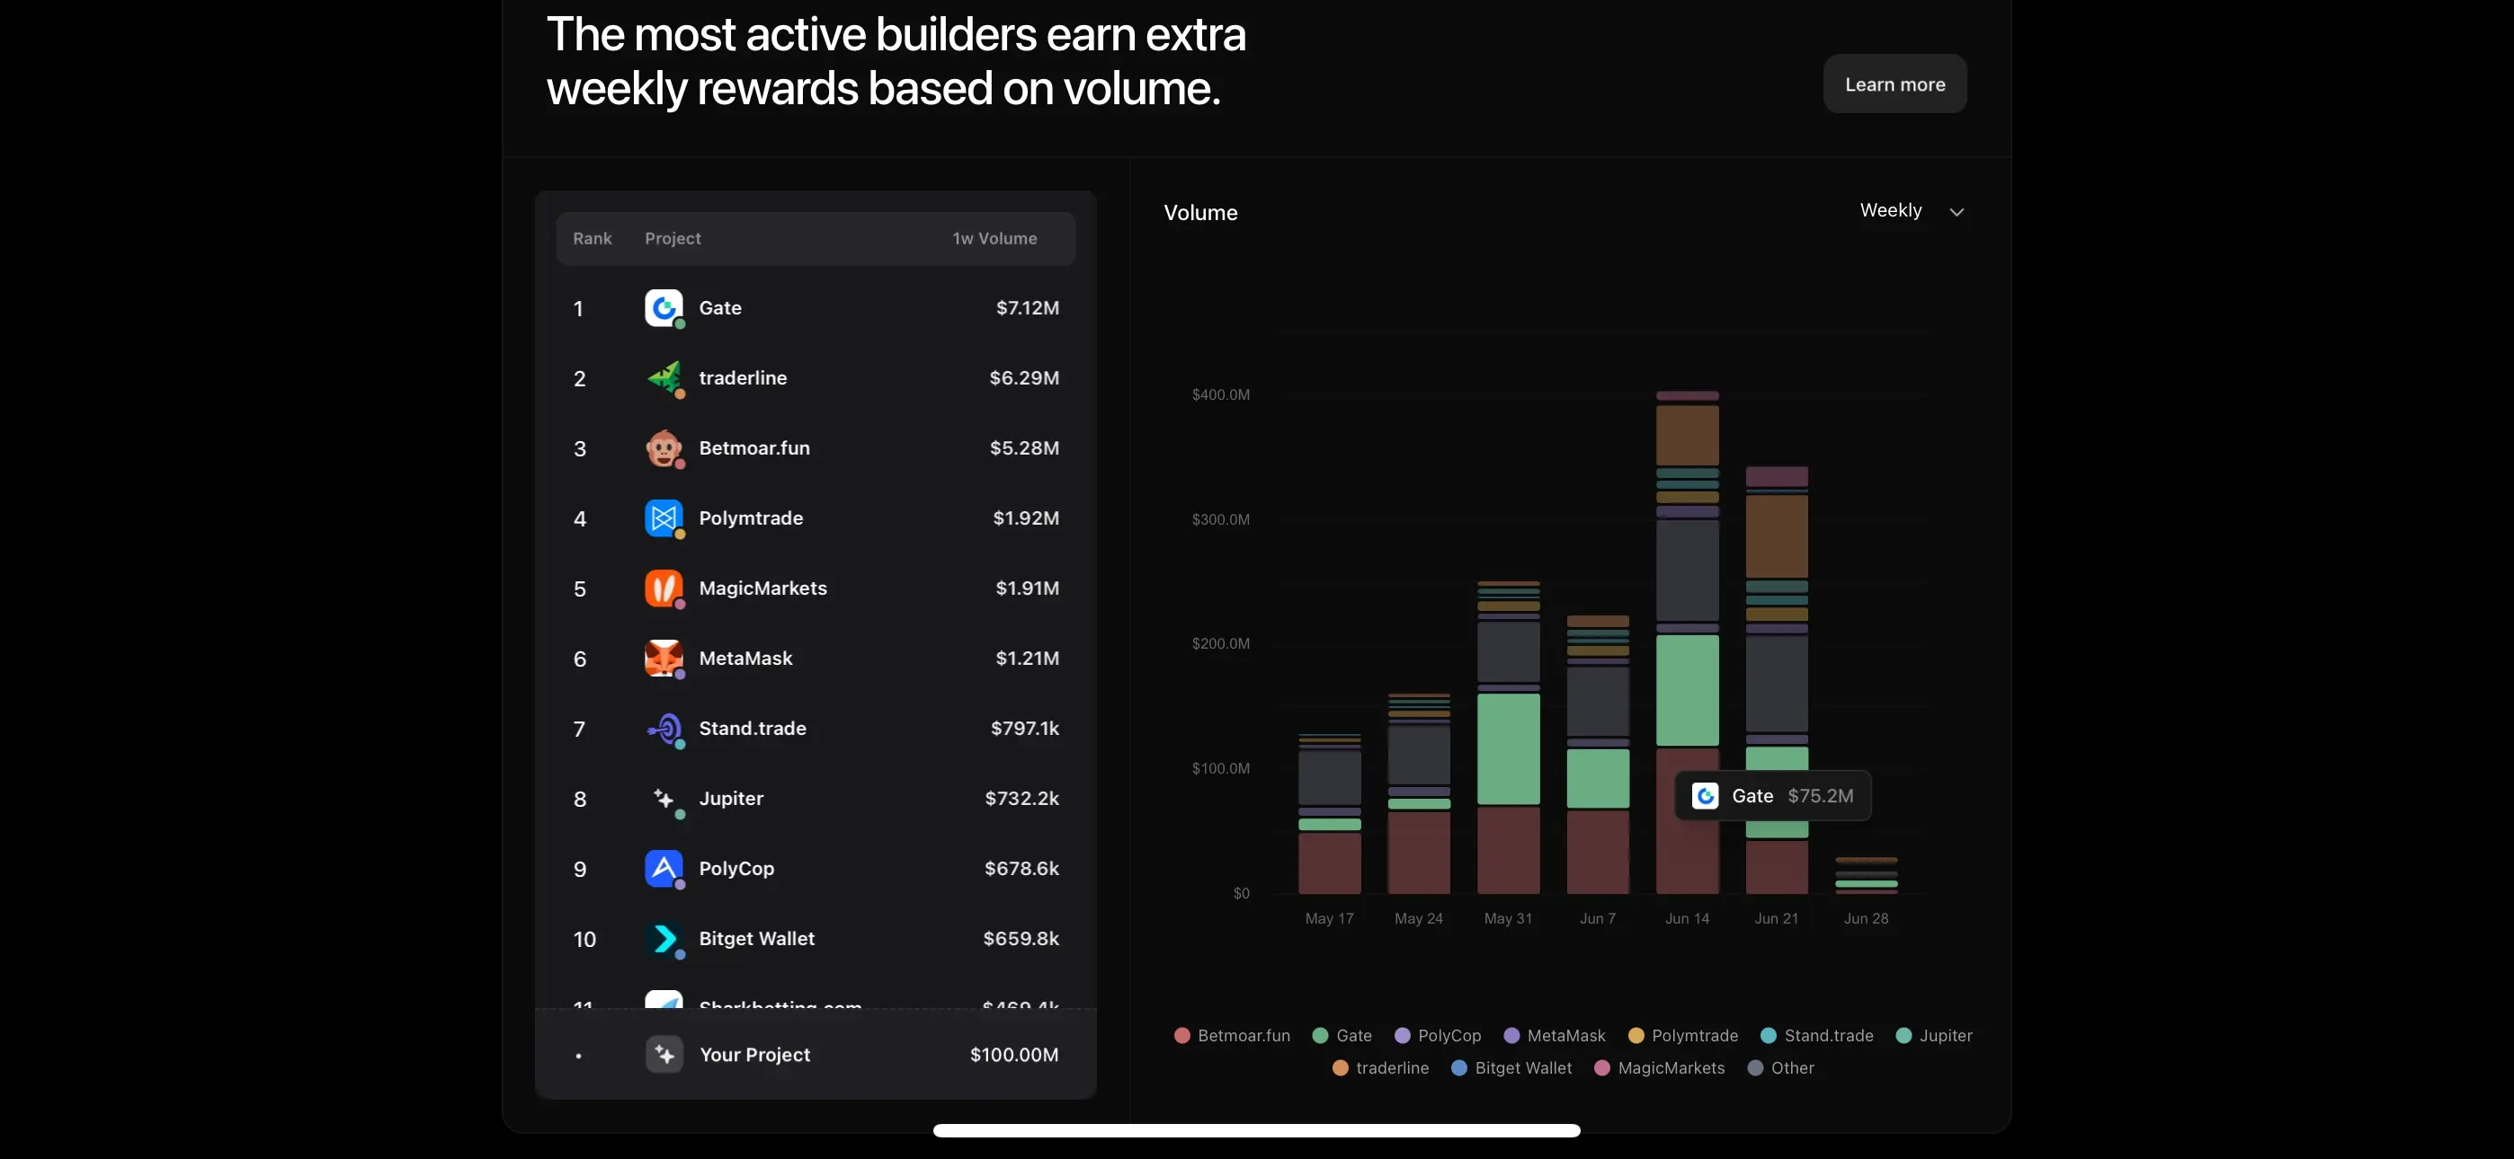Click the May 17 chart bar
Image resolution: width=2514 pixels, height=1159 pixels.
tap(1329, 814)
